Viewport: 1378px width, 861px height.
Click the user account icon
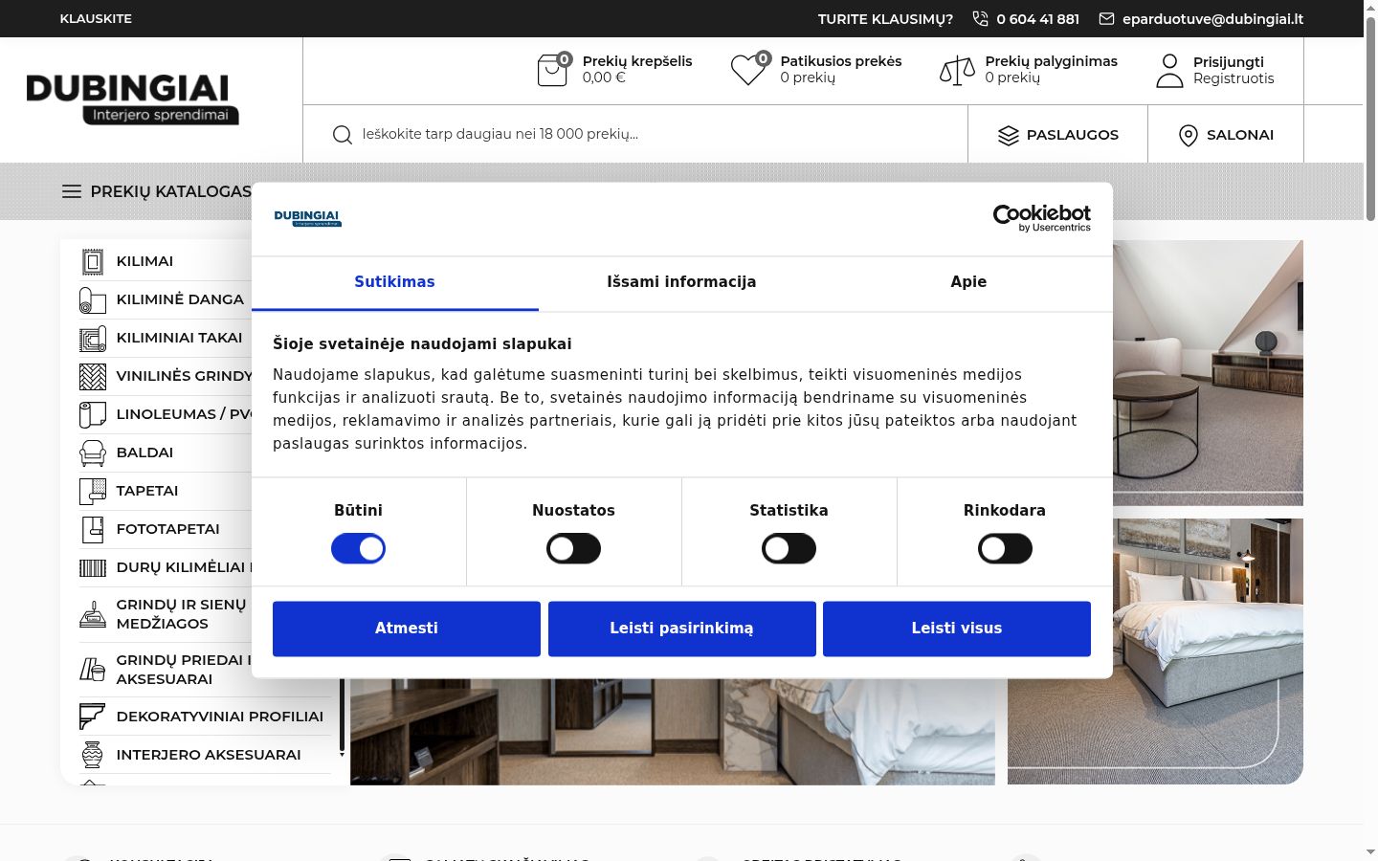(1169, 71)
